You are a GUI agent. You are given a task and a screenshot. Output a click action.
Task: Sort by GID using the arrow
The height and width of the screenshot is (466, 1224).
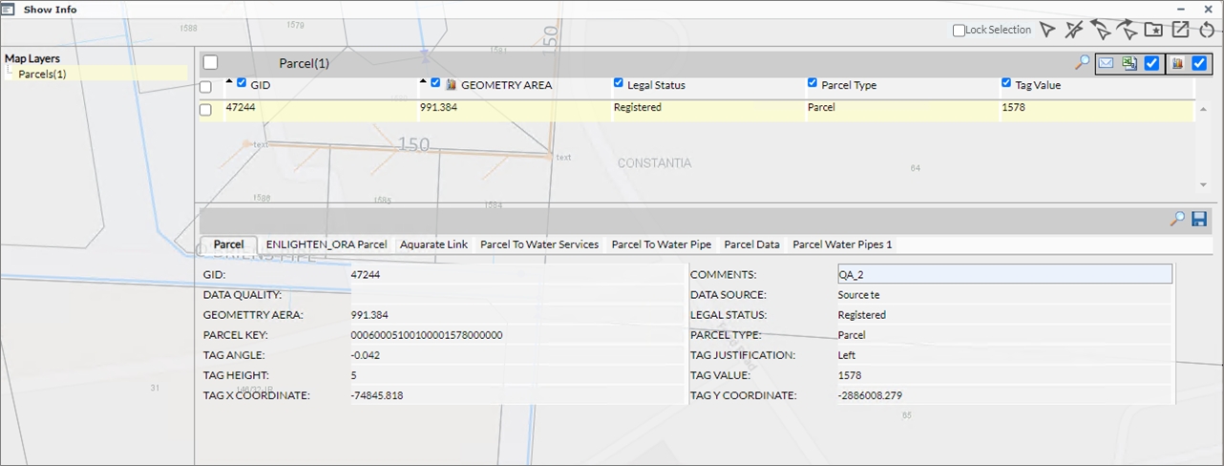pyautogui.click(x=229, y=82)
